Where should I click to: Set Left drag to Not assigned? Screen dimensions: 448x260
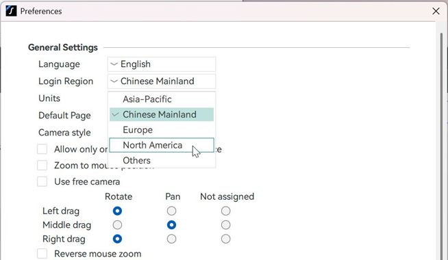tap(226, 211)
